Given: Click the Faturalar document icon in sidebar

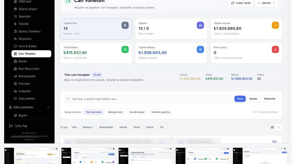Looking at the screenshot, I should click(x=15, y=84).
